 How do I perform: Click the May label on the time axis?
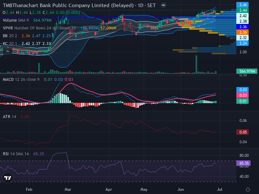[144, 189]
